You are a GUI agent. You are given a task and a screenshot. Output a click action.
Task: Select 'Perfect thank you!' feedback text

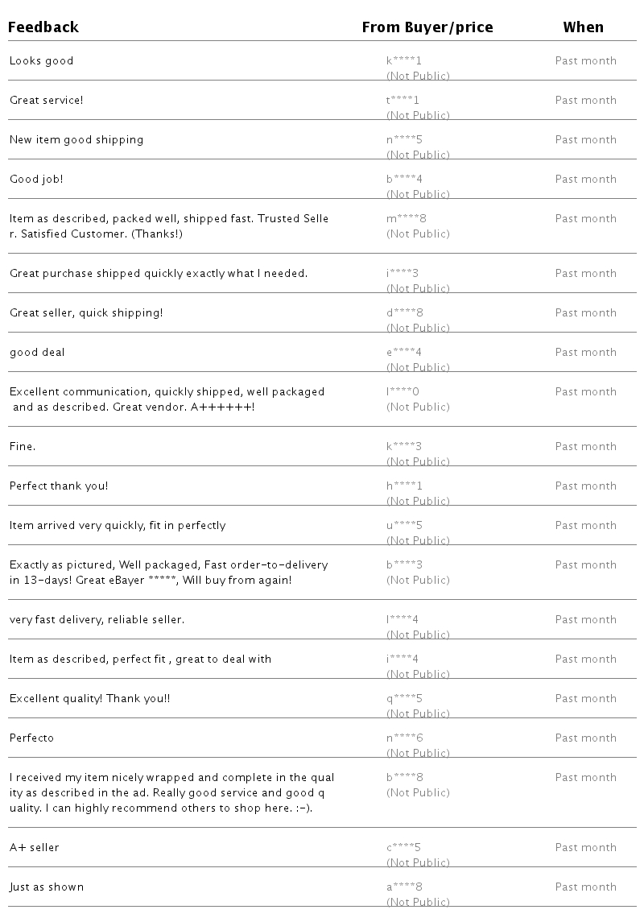pos(59,486)
